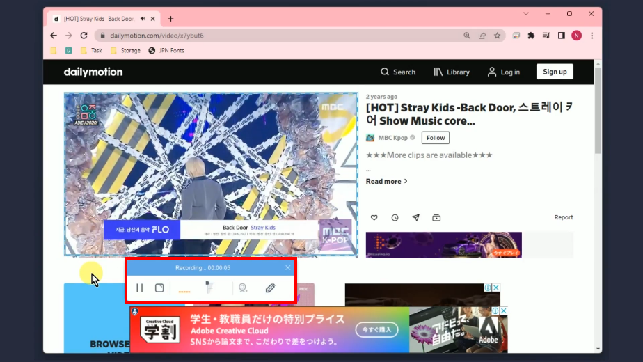The image size is (643, 362).
Task: Add video to Watch later clock
Action: coord(395,217)
